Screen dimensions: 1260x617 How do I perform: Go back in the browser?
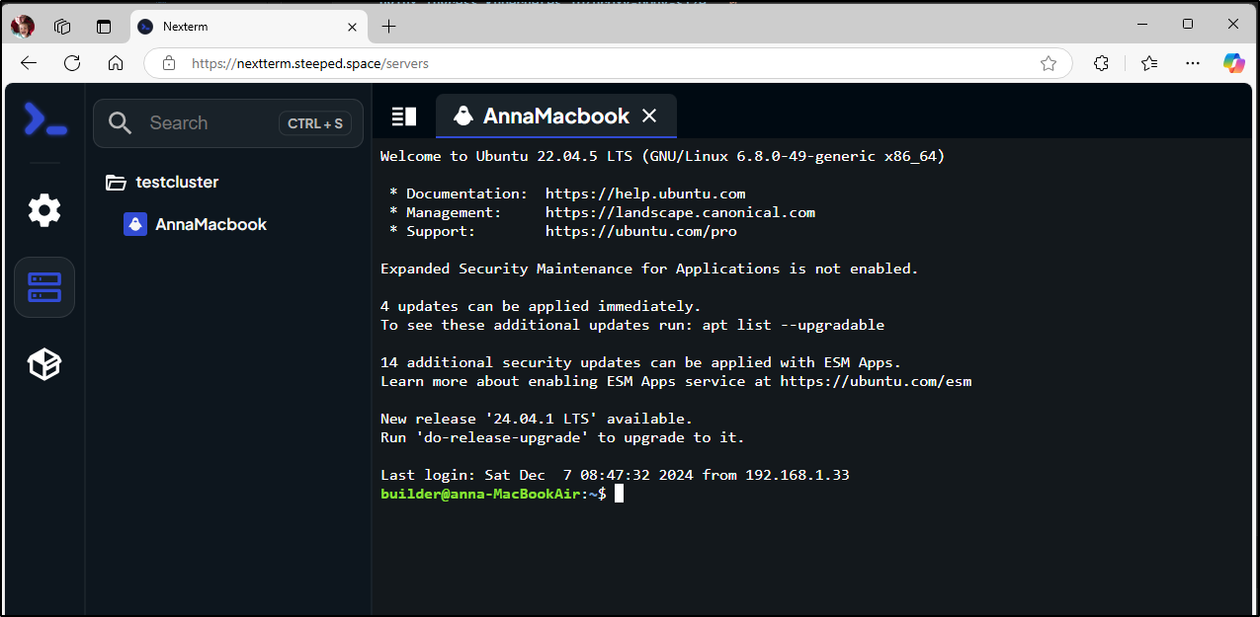[x=29, y=63]
